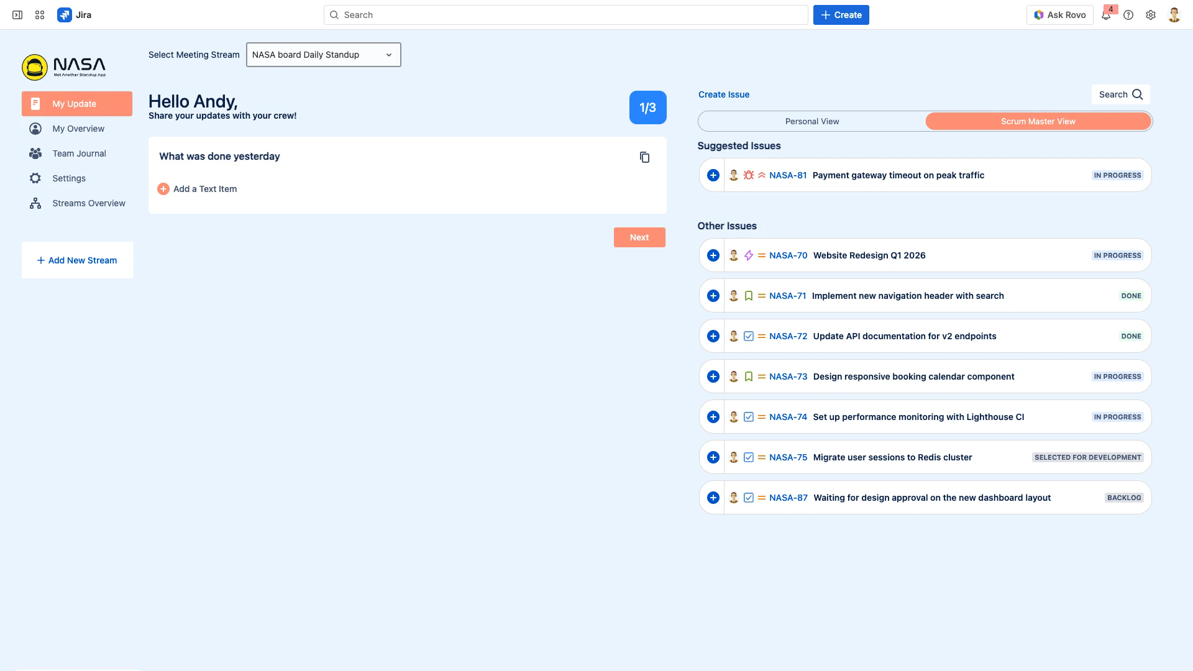Focus the top Jira search field
1193x671 pixels.
coord(565,15)
